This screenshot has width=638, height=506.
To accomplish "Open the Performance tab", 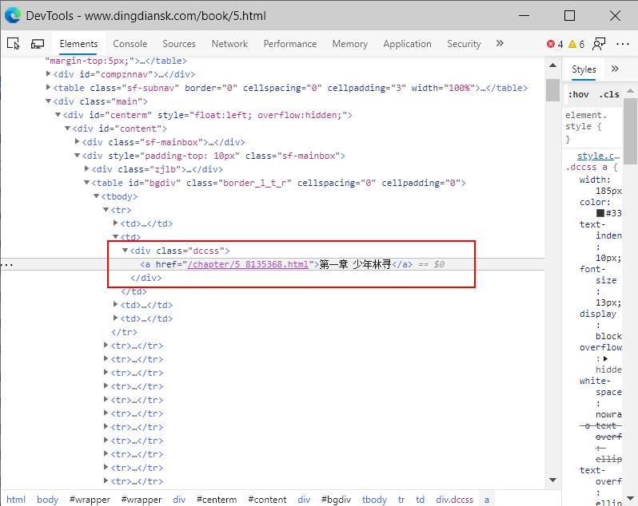I will click(289, 43).
